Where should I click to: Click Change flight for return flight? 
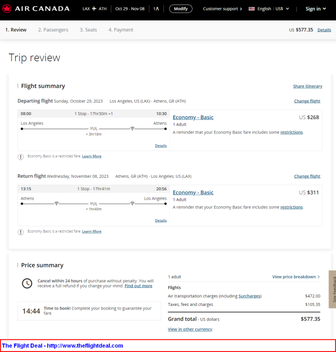coord(307,176)
